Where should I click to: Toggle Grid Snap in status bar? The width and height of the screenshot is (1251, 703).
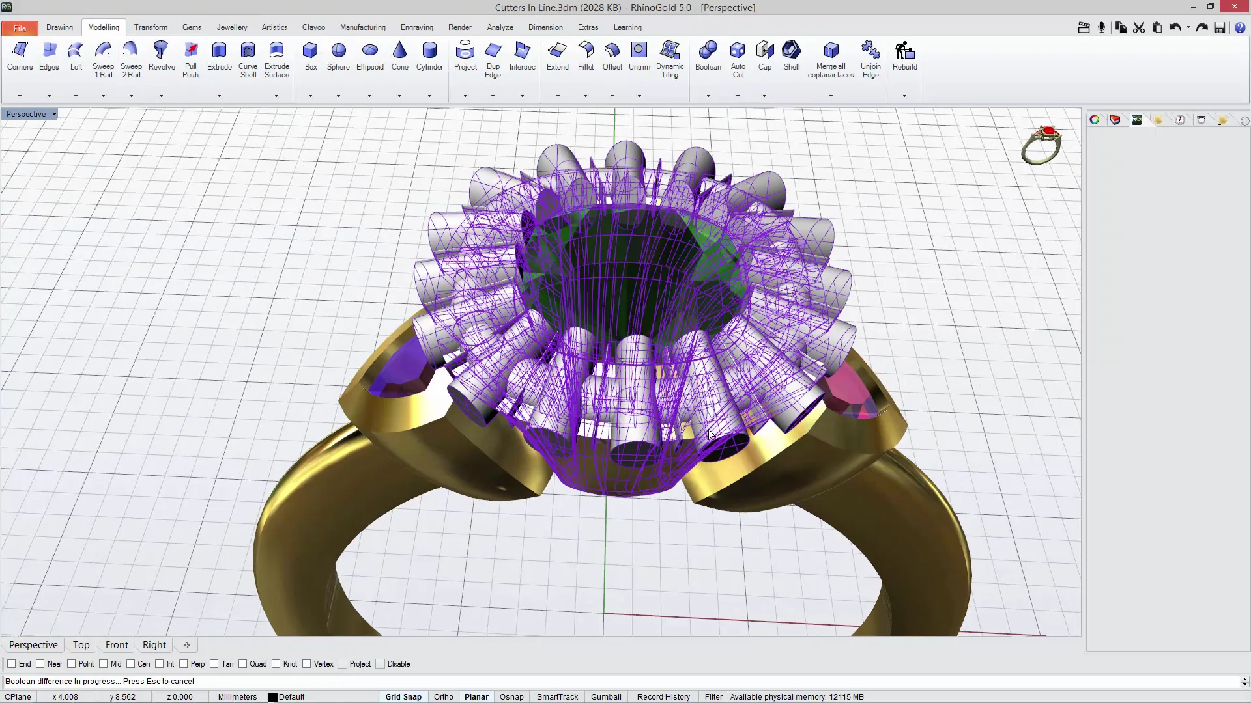tap(403, 697)
